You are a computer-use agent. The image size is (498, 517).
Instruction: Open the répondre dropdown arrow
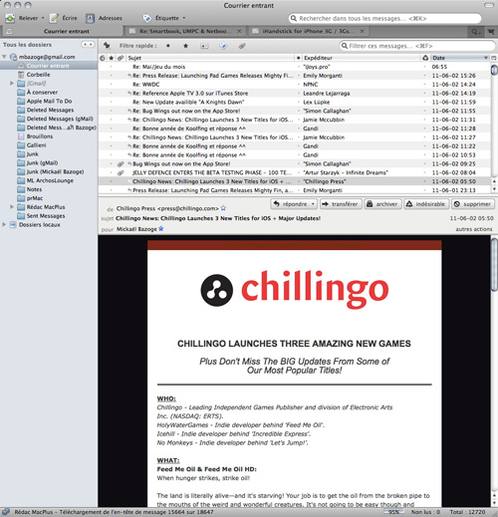click(x=313, y=204)
